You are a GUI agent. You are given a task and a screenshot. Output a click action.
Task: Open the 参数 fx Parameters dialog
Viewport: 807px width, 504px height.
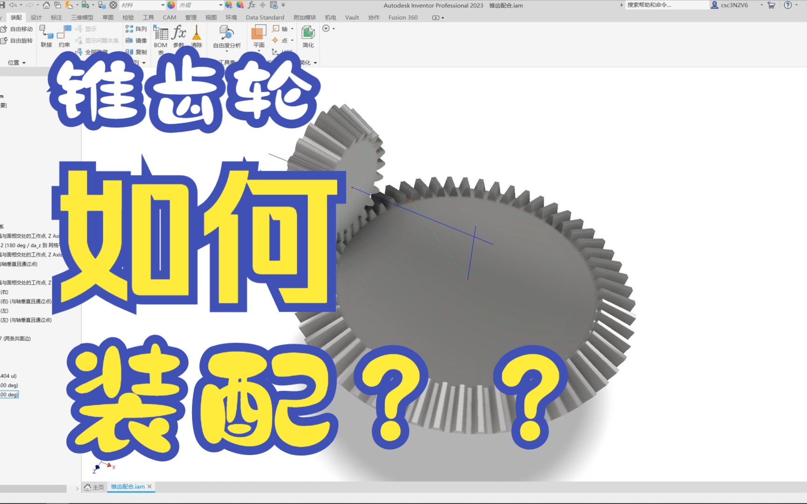pos(179,37)
